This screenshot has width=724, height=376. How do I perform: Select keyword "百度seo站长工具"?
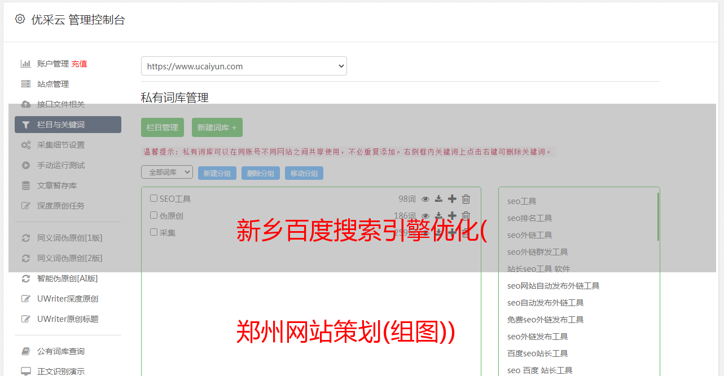click(538, 353)
